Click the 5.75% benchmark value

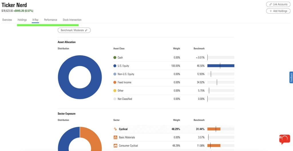tap(201, 90)
